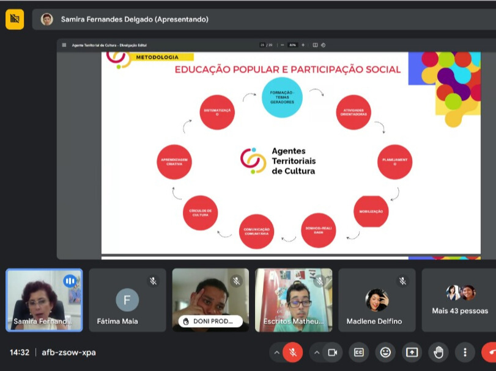This screenshot has width=496, height=371.
Task: Click the PDF rotate icon
Action: coord(323,45)
